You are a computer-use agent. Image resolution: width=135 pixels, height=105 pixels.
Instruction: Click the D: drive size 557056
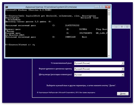click(83, 29)
